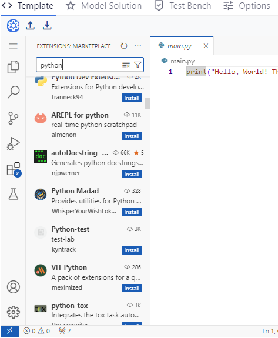Select the main.py editor tab
Screen dimensions: 278x338
pyautogui.click(x=182, y=46)
